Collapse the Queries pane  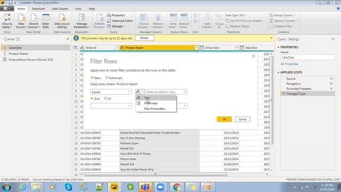(x=68, y=39)
